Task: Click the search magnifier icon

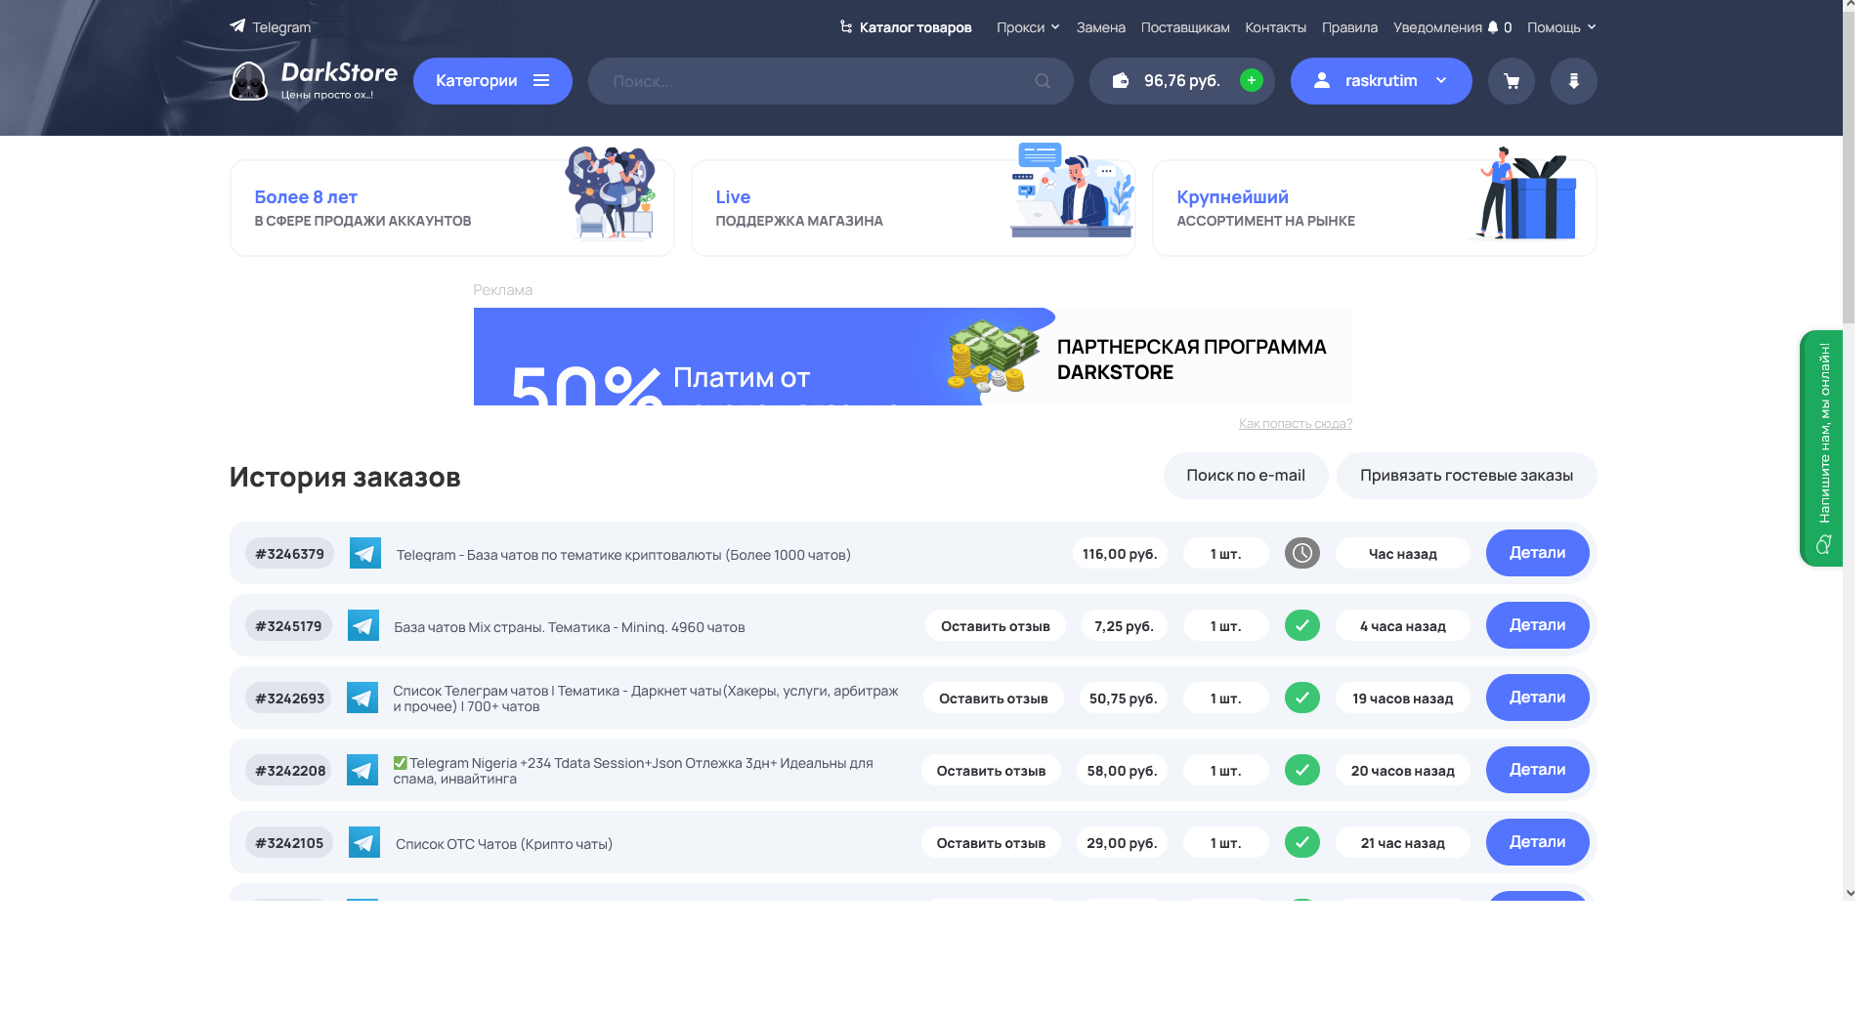Action: 1043,81
